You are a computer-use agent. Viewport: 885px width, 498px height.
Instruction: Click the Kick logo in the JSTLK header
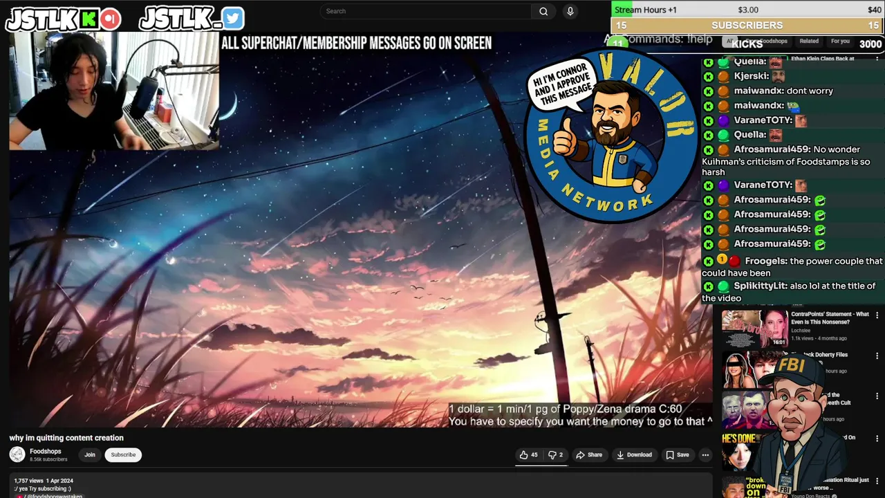pos(88,19)
